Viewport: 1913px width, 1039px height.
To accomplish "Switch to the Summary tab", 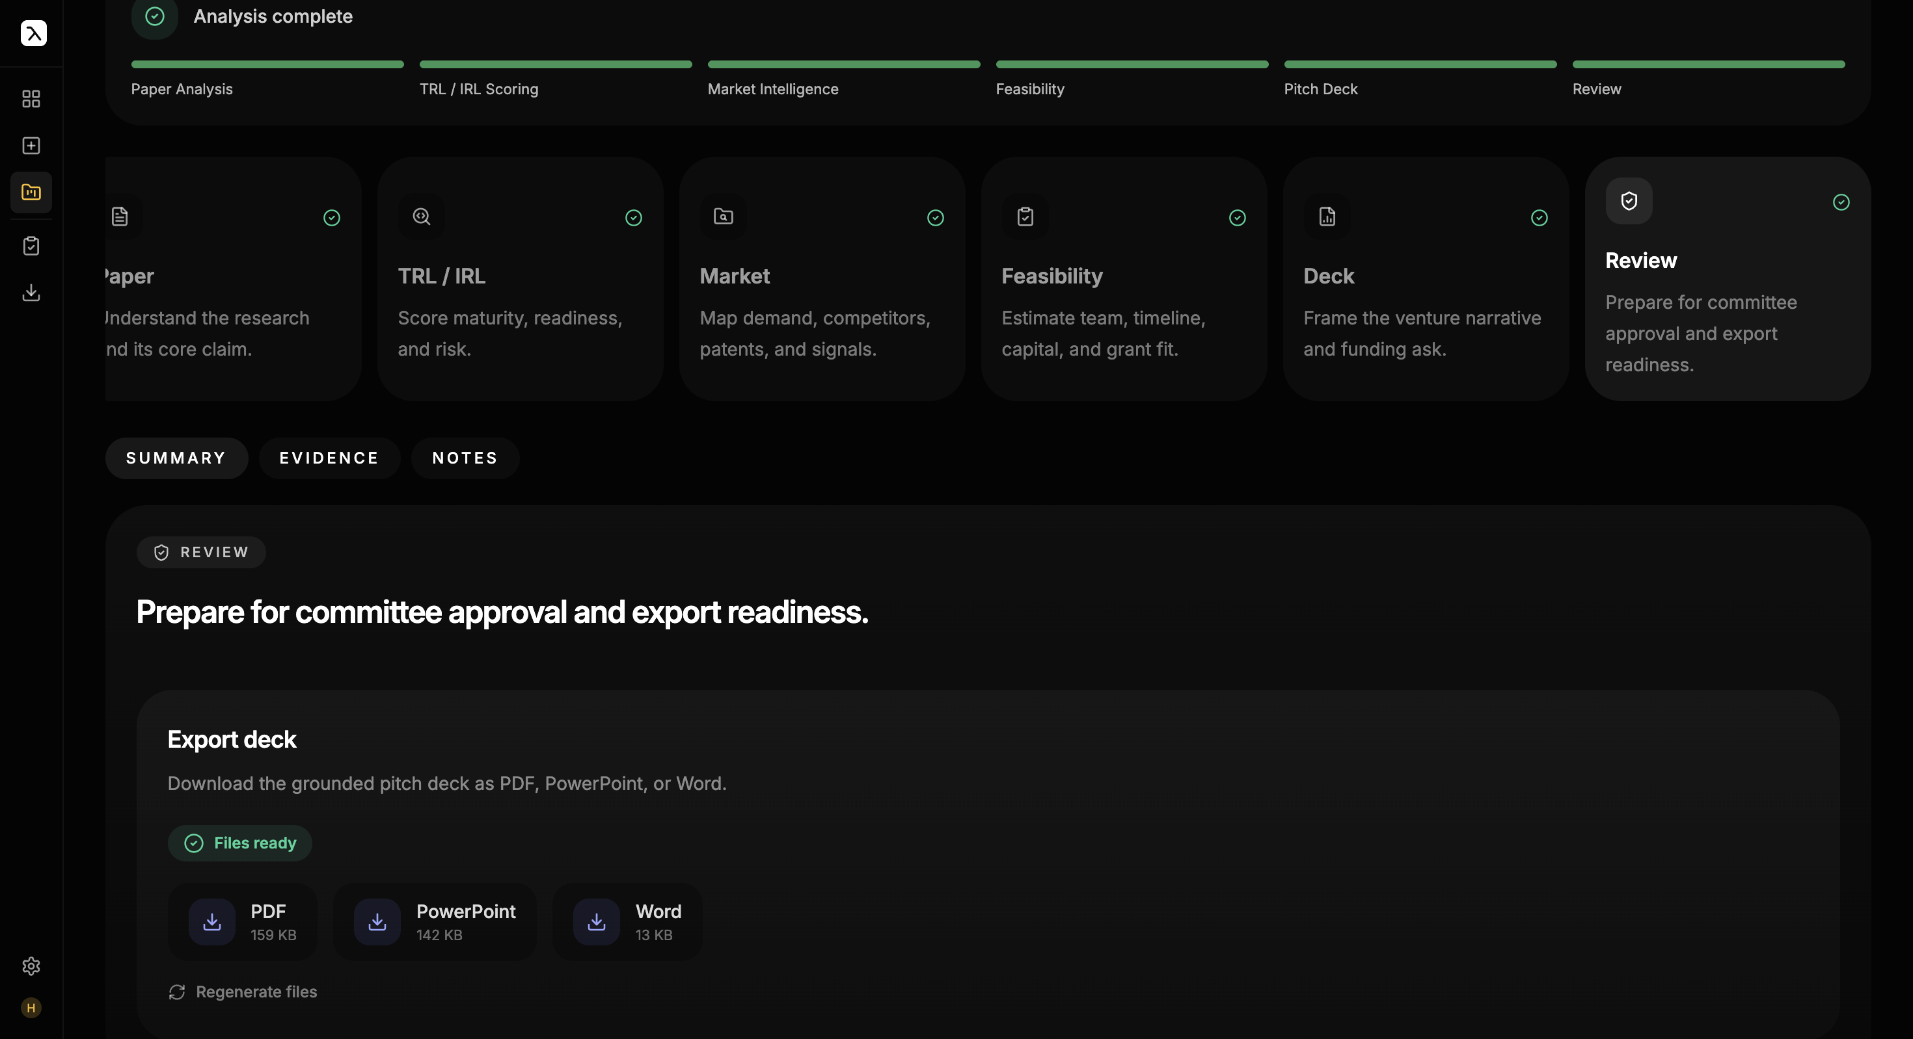I will point(177,458).
